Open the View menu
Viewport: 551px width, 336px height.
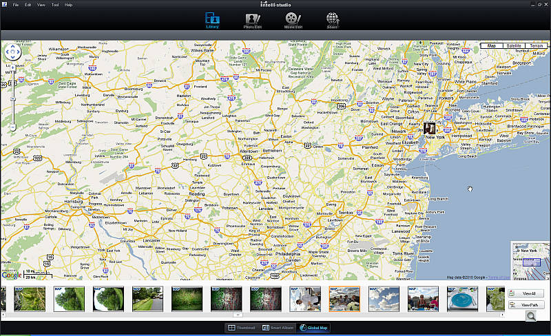(x=41, y=5)
